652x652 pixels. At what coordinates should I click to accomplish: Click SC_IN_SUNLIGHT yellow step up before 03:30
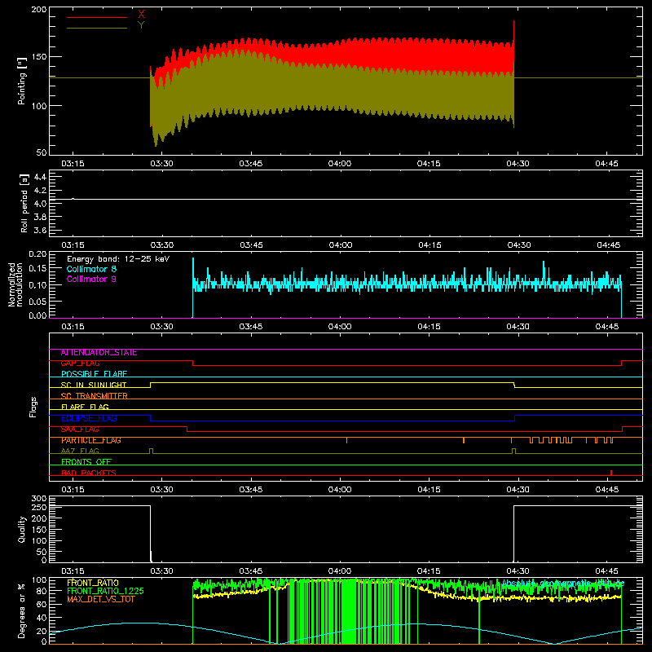[151, 385]
